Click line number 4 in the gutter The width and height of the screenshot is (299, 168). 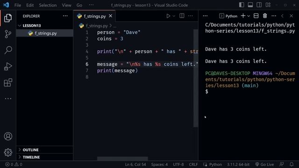tap(87, 51)
